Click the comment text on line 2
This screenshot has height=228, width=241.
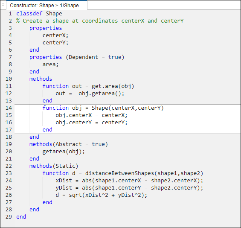pos(100,21)
